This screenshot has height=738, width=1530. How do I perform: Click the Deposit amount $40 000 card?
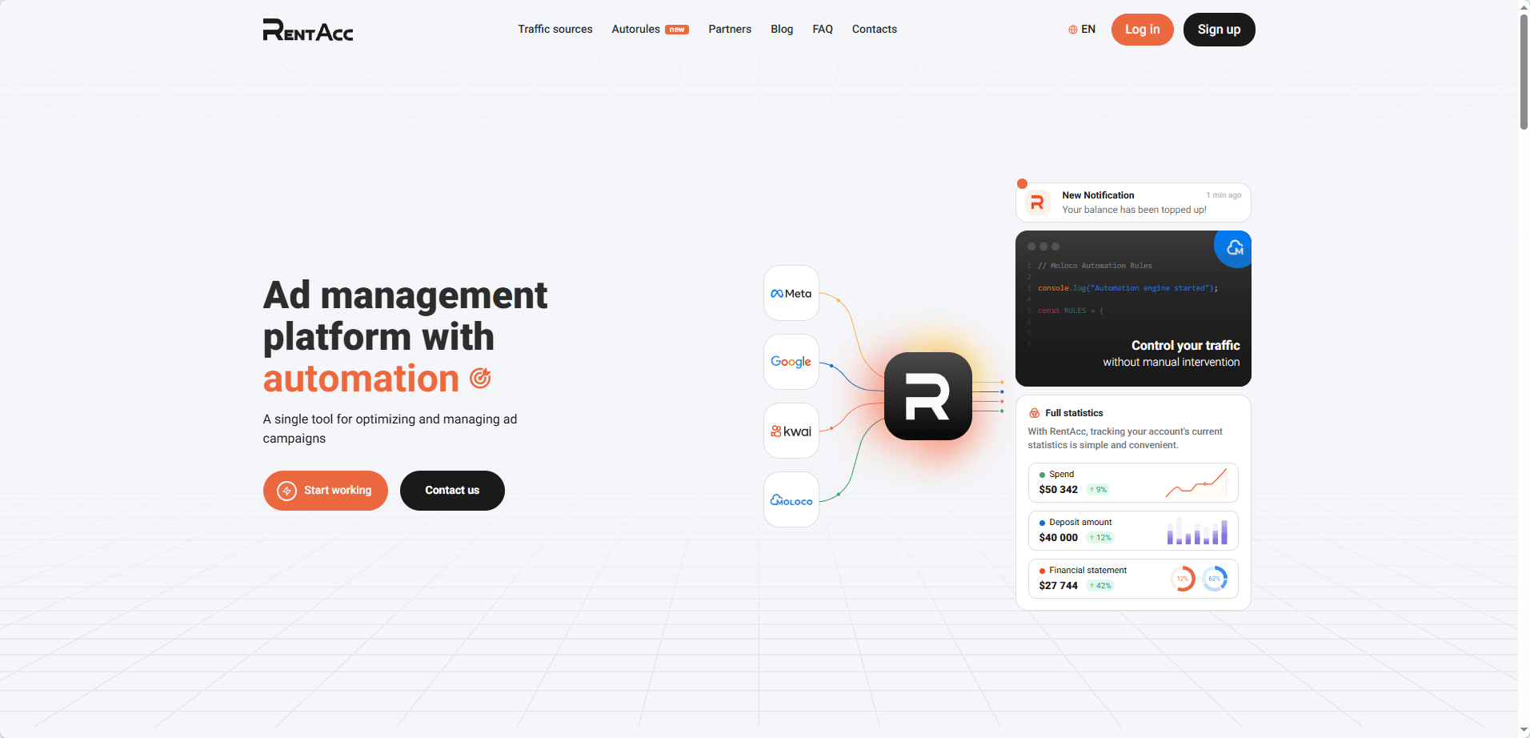[1133, 531]
